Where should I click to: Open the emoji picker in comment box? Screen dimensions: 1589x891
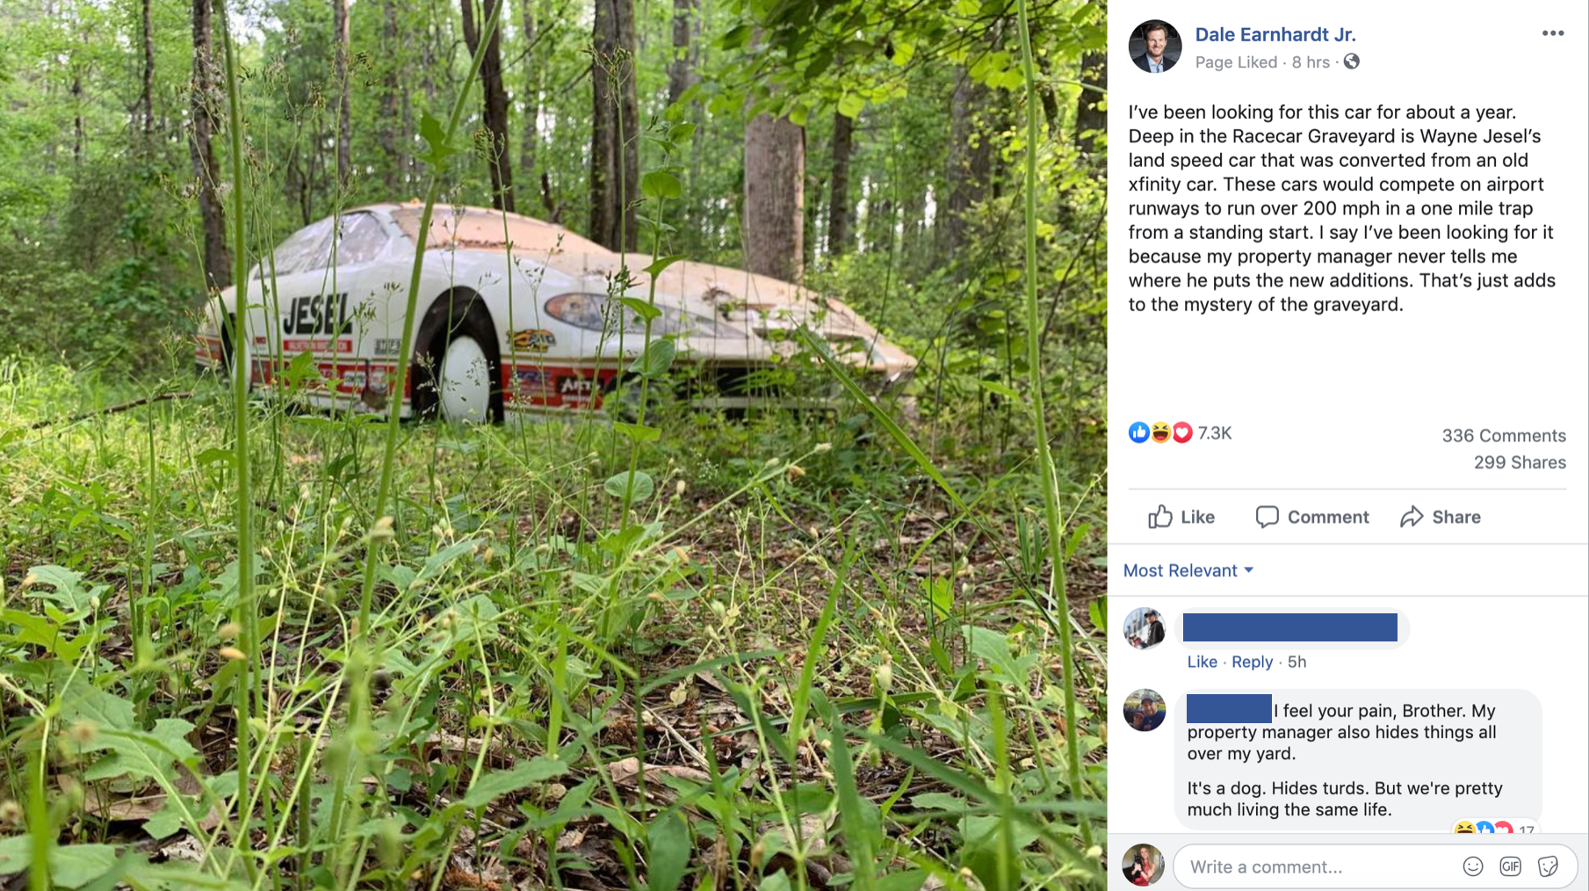point(1473,866)
